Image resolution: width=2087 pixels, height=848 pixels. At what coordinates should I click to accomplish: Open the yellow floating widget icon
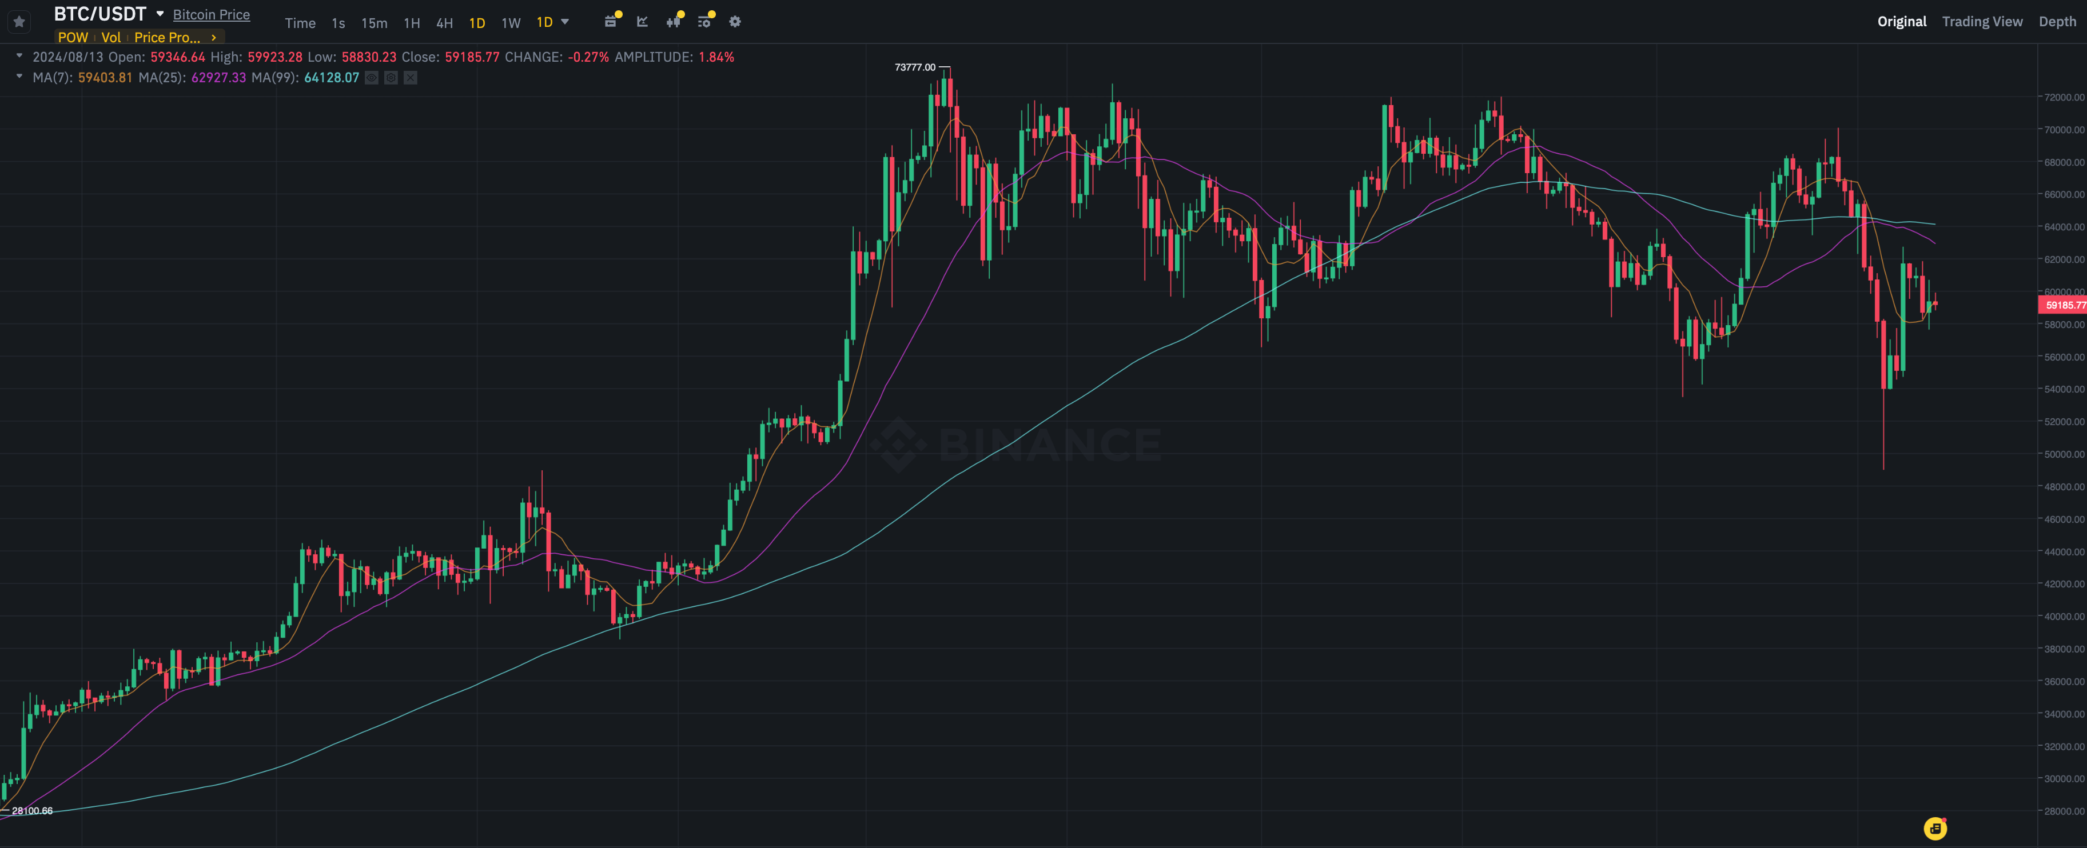point(1935,829)
